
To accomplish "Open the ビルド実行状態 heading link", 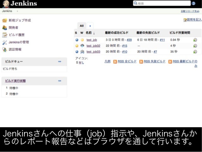I will (16, 81).
